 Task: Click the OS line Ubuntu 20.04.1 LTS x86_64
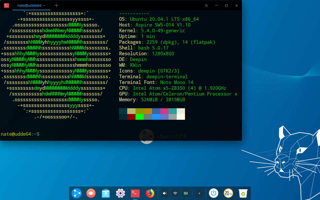coord(159,19)
